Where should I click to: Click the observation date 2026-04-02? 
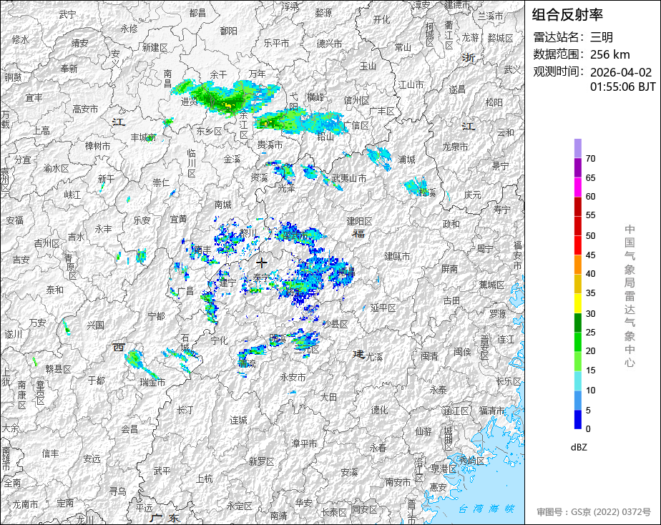click(x=620, y=72)
